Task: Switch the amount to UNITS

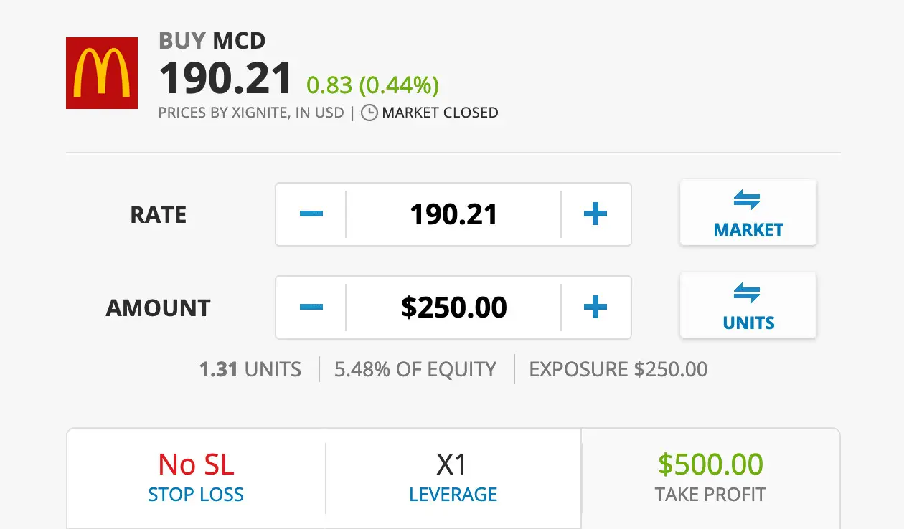Action: 748,305
